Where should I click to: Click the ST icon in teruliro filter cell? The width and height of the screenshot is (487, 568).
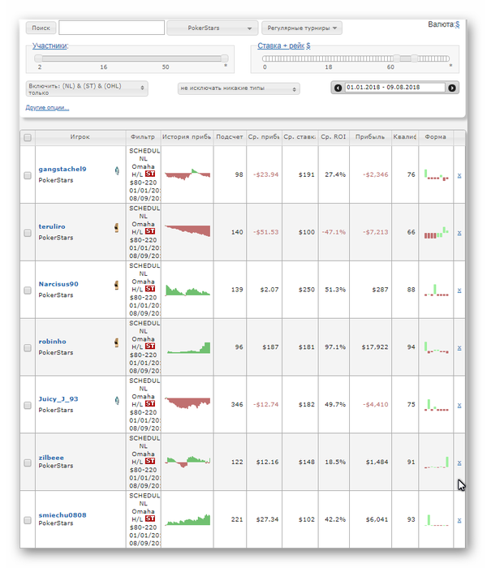150,231
